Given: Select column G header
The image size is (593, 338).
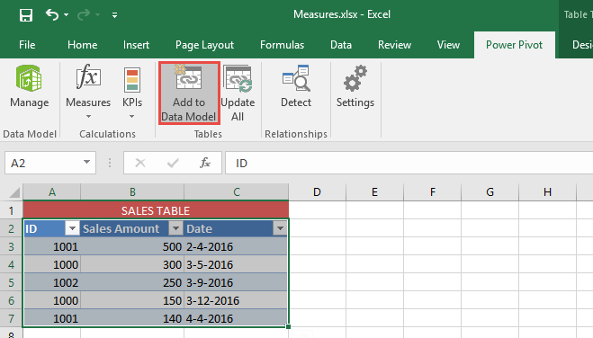Looking at the screenshot, I should [x=490, y=192].
